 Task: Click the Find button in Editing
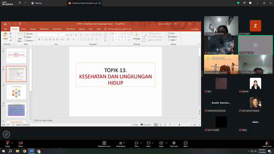(x=171, y=33)
